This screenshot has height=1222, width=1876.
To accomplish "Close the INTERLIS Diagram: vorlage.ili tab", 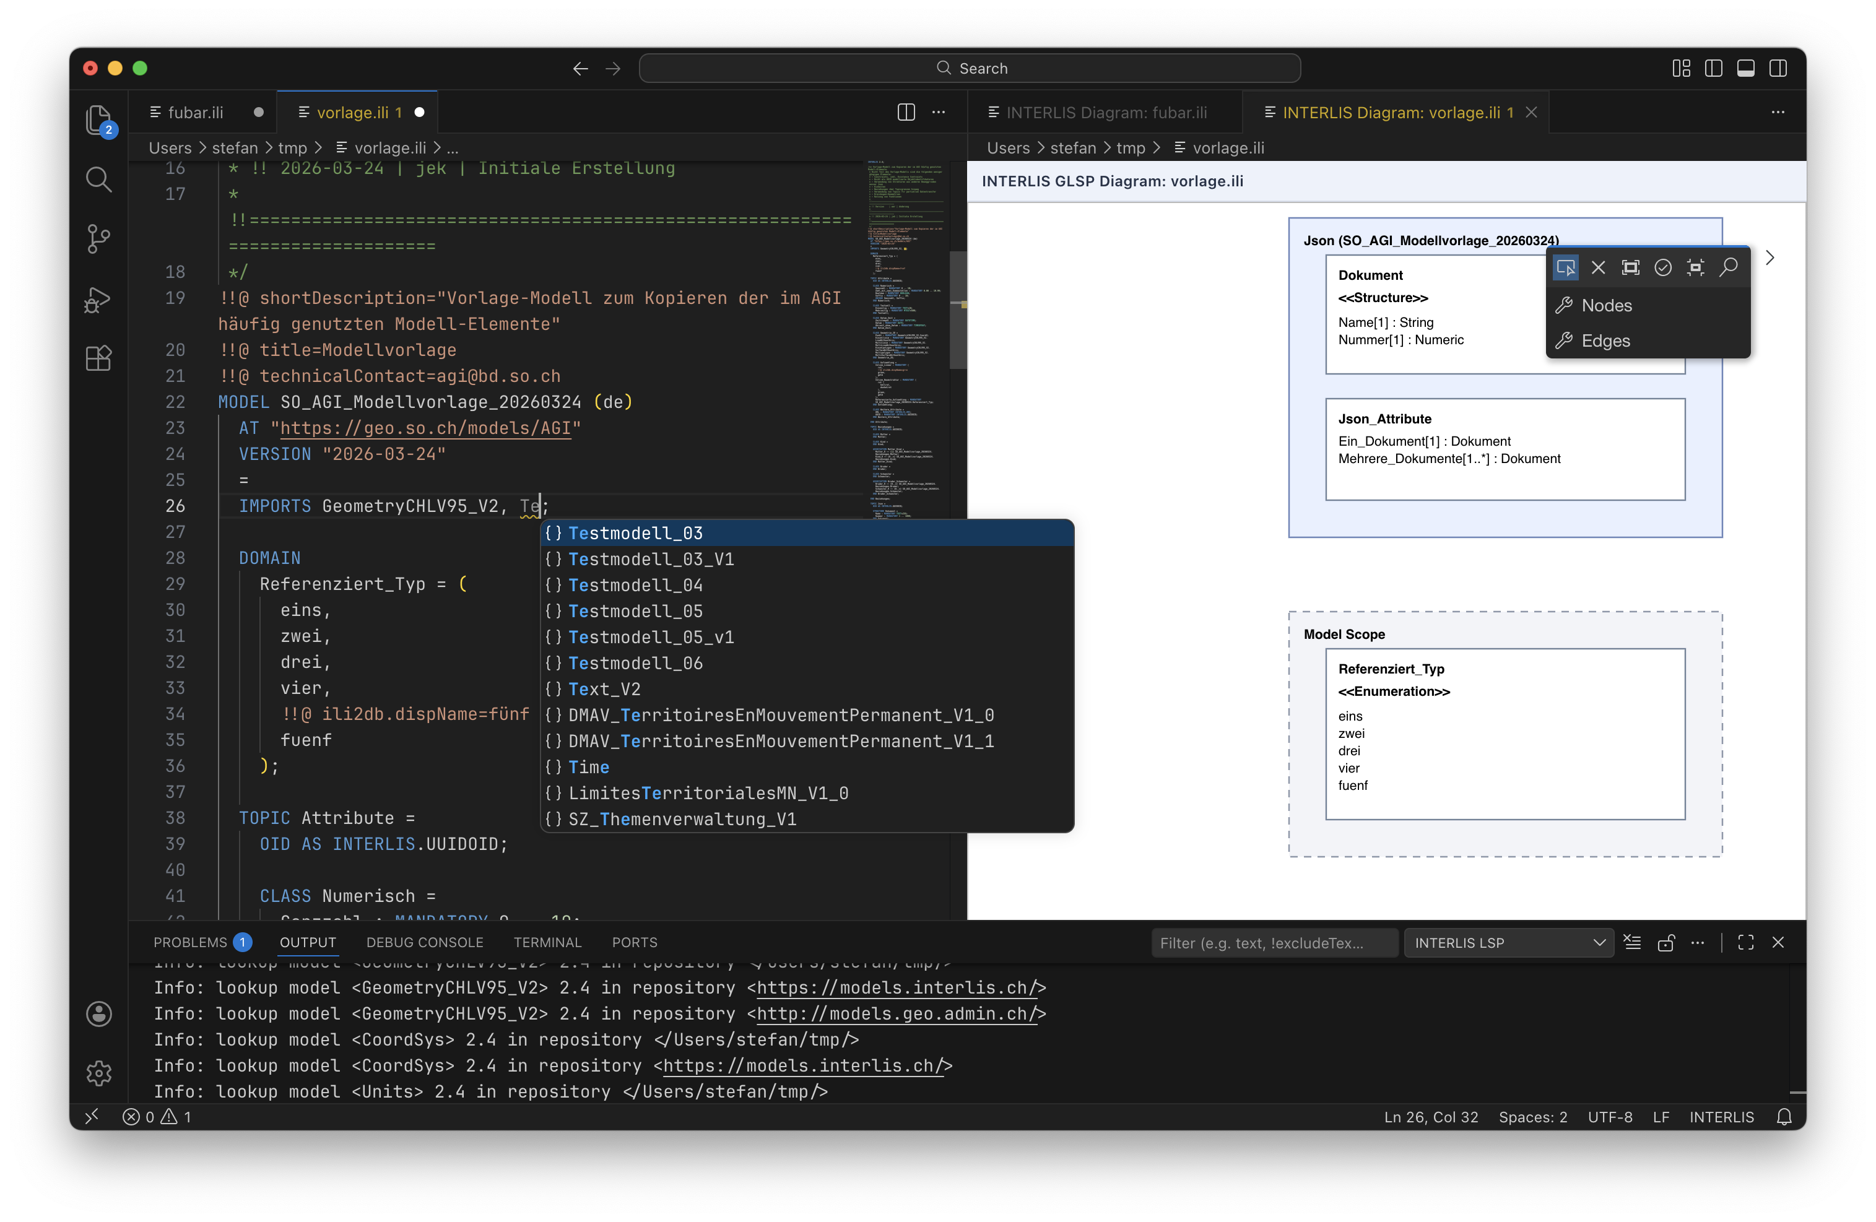I will (x=1531, y=112).
